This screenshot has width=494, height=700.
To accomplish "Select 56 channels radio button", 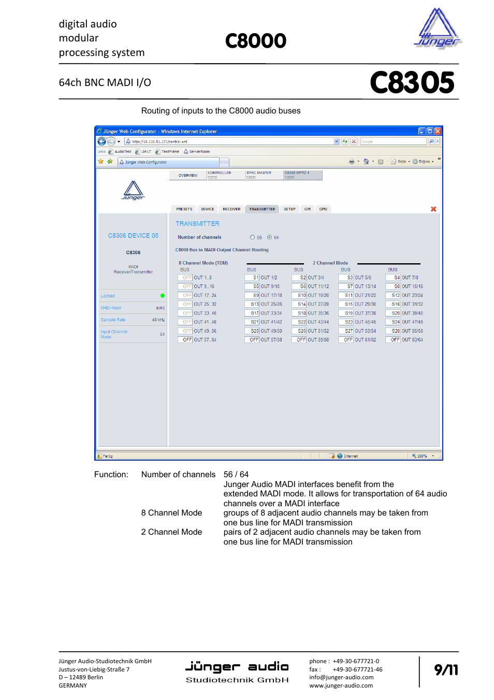I will pos(252,237).
